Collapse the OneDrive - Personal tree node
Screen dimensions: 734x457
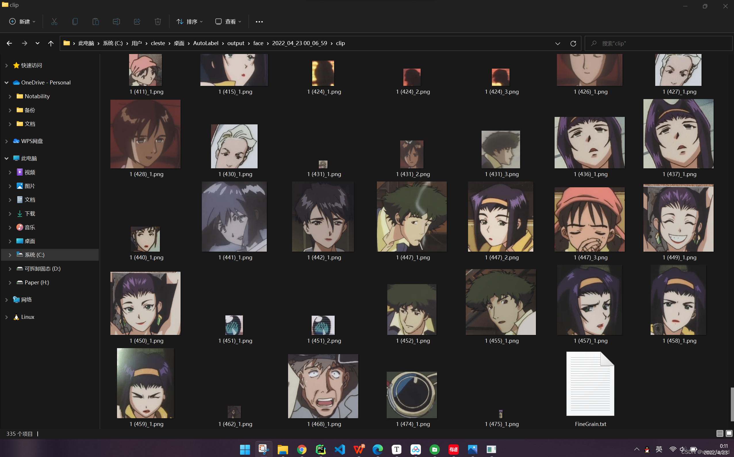[x=6, y=82]
